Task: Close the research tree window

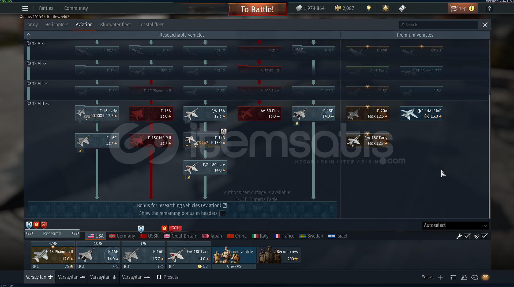Action: click(x=485, y=25)
